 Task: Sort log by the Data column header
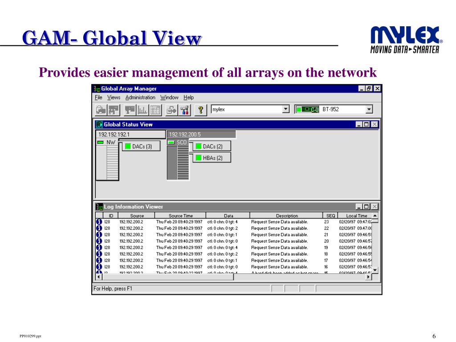pos(228,216)
